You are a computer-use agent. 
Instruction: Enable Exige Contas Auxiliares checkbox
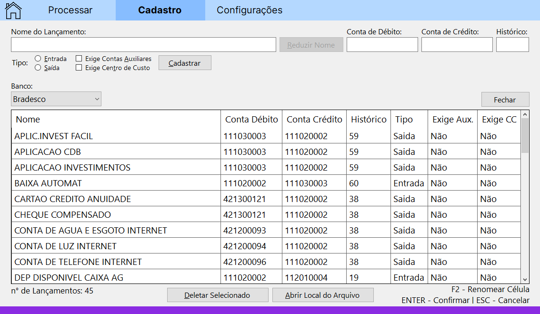[79, 59]
